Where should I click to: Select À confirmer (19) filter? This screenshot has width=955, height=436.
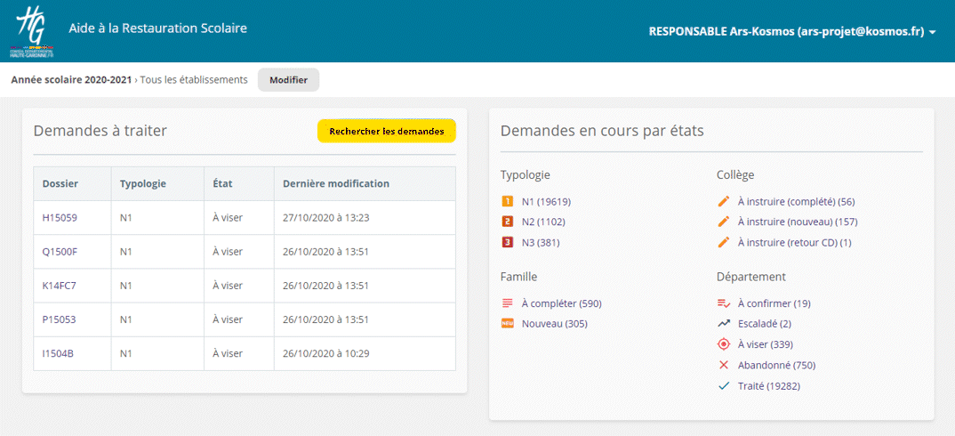pos(774,303)
